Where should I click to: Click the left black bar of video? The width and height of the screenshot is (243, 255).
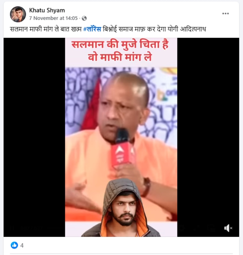click(34, 137)
